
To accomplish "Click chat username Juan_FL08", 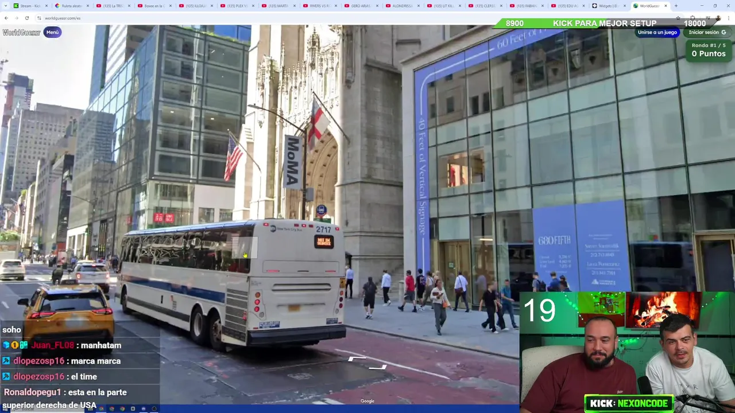I will 53,345.
